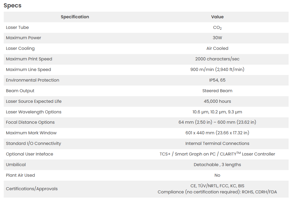
Task: Click the CO2 value cell
Action: coord(217,28)
